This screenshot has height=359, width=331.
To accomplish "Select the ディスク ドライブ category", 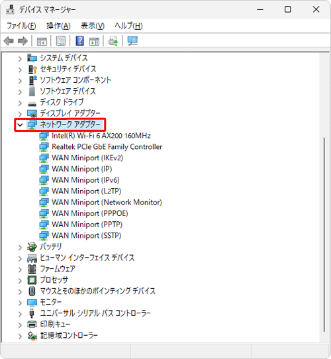I will coord(62,102).
